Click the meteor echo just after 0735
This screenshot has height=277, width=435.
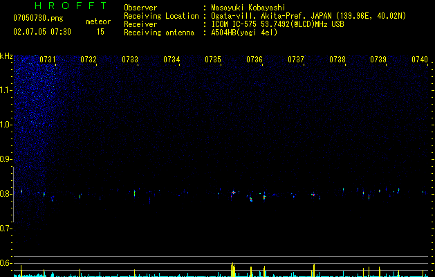[x=233, y=193]
